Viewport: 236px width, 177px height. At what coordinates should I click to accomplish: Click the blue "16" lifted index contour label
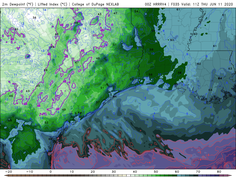coord(85,29)
